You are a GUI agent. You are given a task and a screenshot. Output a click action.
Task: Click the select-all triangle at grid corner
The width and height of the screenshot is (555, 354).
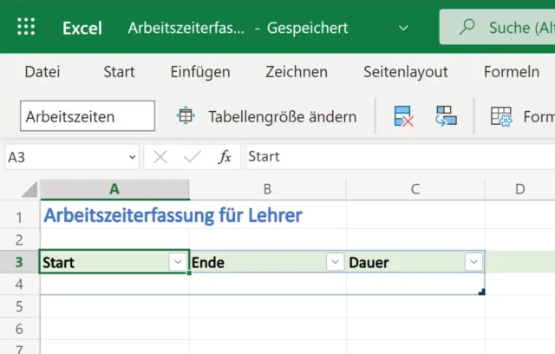[x=29, y=189]
